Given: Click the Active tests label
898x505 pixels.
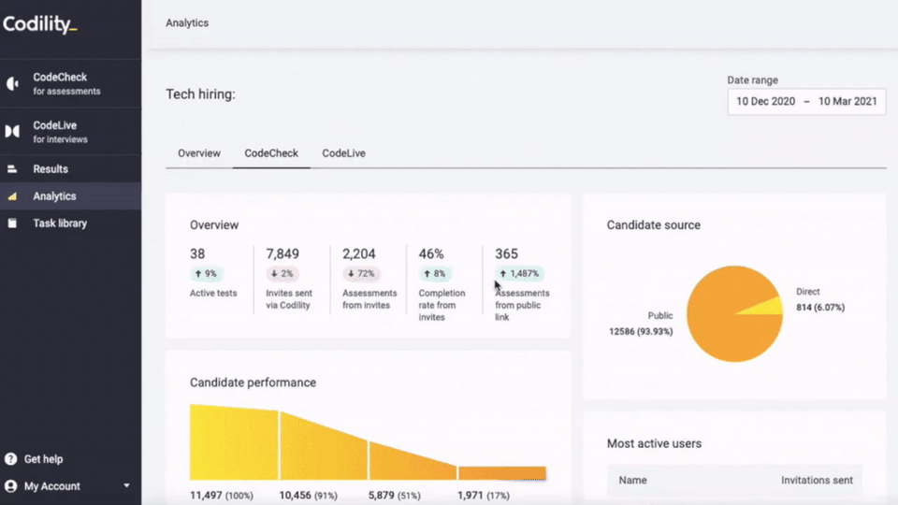Looking at the screenshot, I should (x=213, y=293).
